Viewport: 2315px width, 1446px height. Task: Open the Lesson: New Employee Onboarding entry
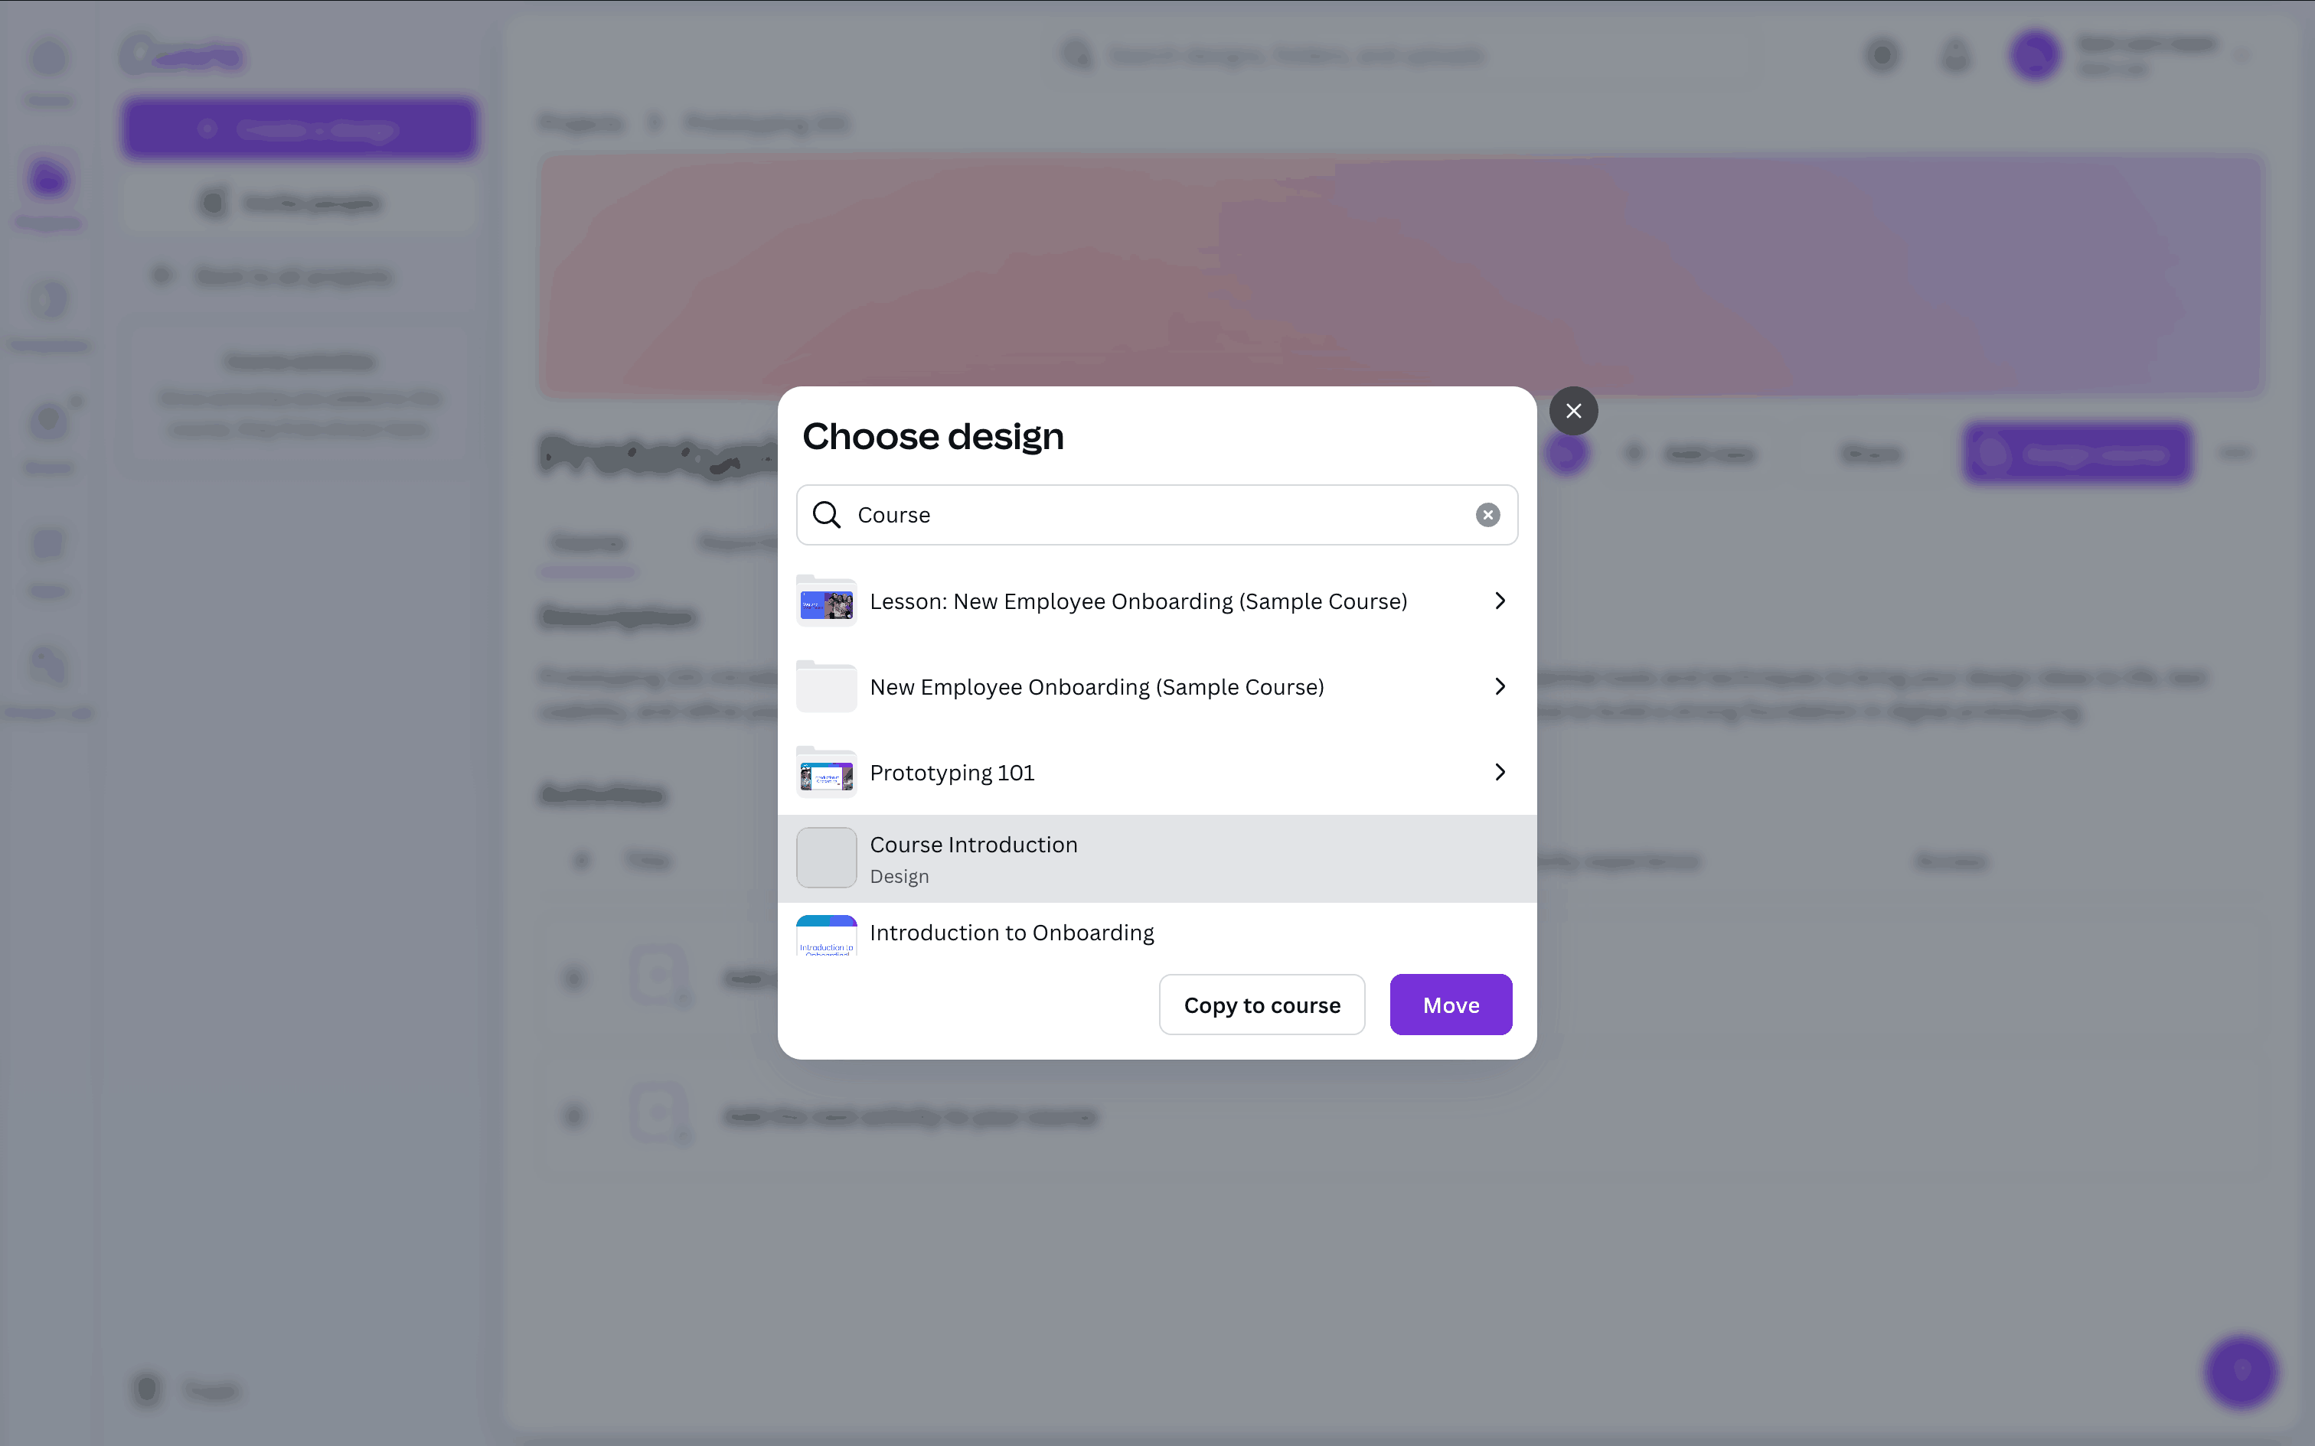click(1138, 601)
